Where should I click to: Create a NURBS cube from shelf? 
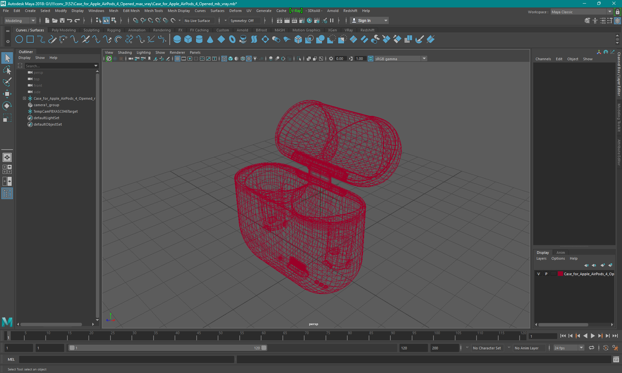click(x=188, y=40)
